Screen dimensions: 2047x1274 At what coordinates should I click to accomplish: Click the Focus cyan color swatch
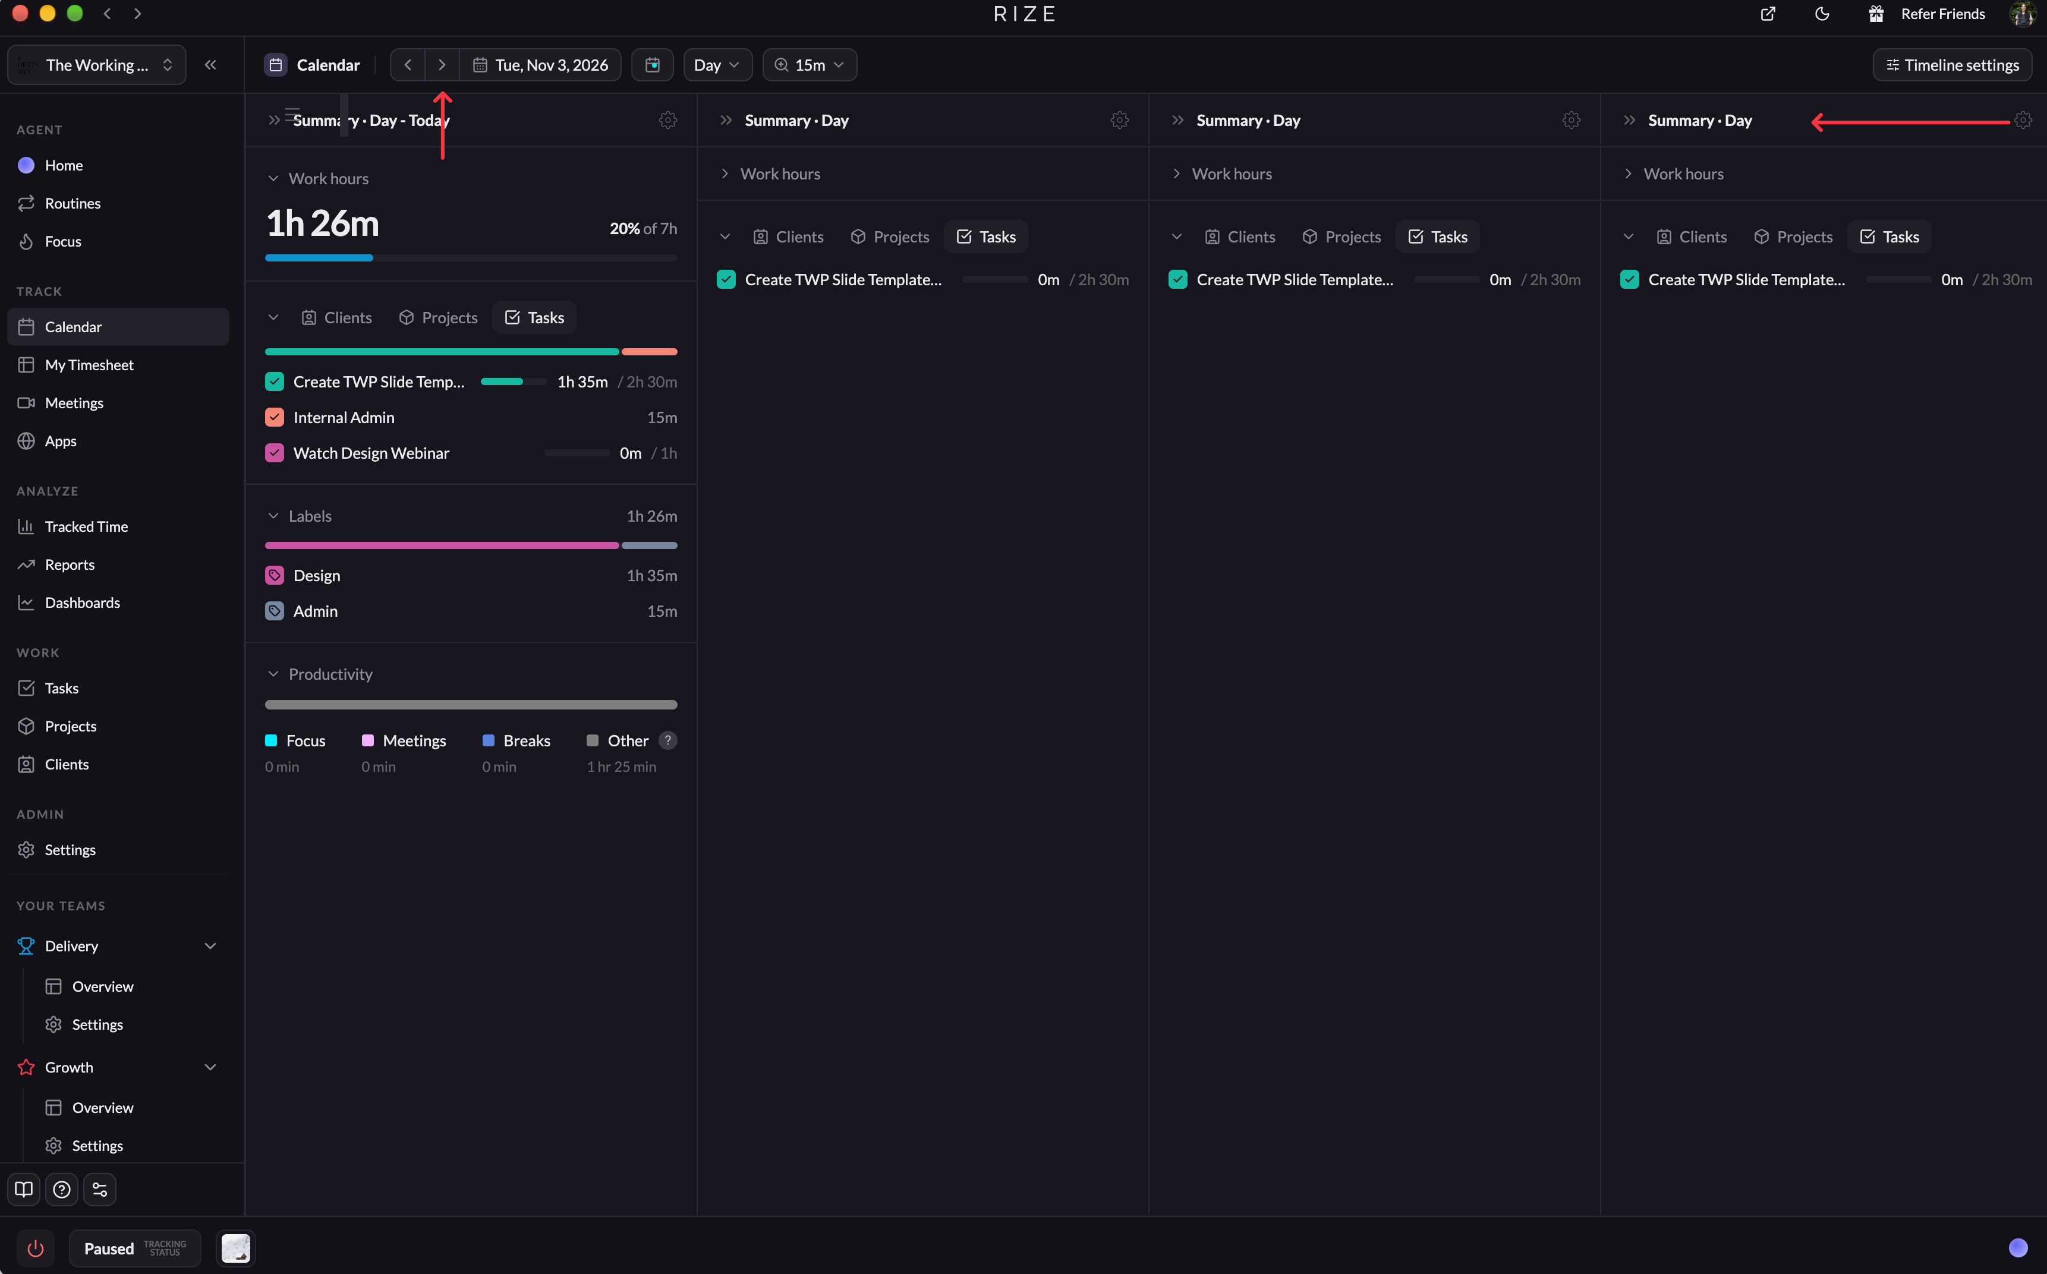click(272, 740)
